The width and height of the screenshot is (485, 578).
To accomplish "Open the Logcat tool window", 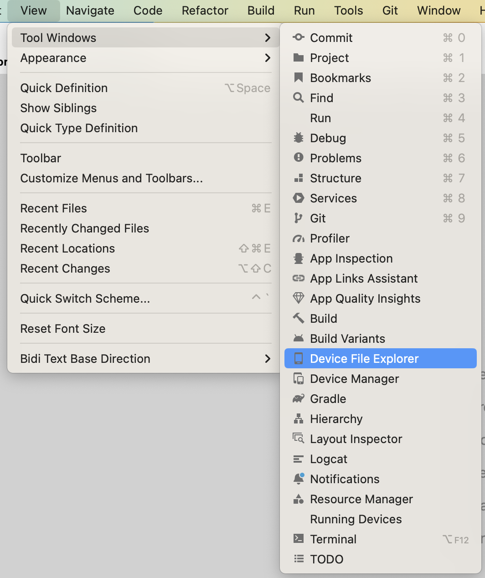I will click(329, 459).
